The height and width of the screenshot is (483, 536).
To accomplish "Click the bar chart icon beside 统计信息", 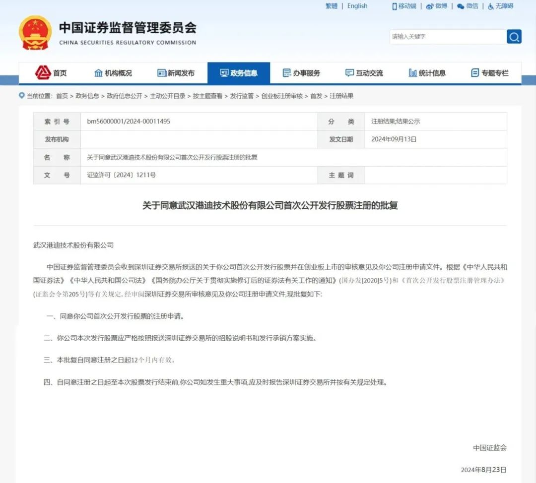I will (412, 73).
